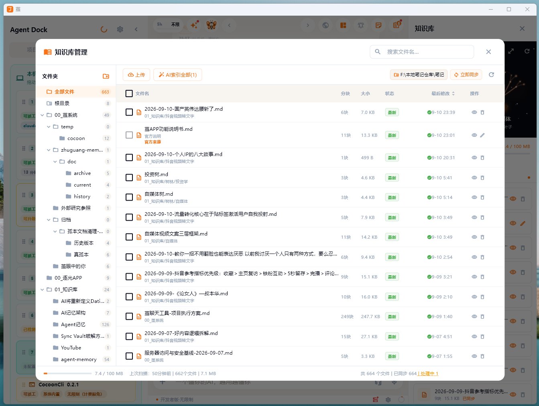Click the file name 2026-09-07-好内容逻辑拆解.md
This screenshot has height=406, width=539.
pos(181,333)
